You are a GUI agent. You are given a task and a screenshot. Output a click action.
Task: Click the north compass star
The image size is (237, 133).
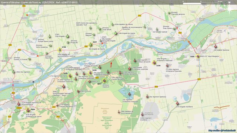[230, 8]
